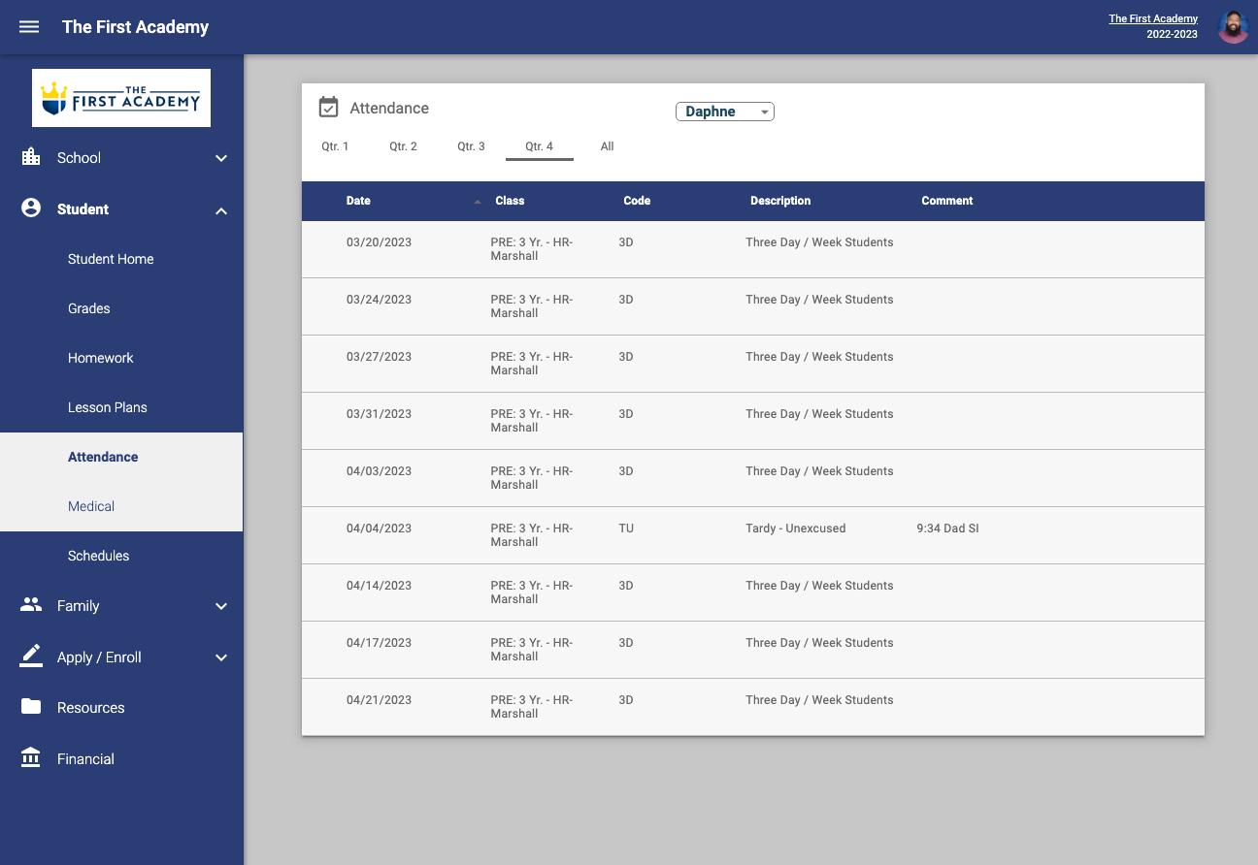Click the Financial bank icon
The width and height of the screenshot is (1258, 865).
click(31, 758)
